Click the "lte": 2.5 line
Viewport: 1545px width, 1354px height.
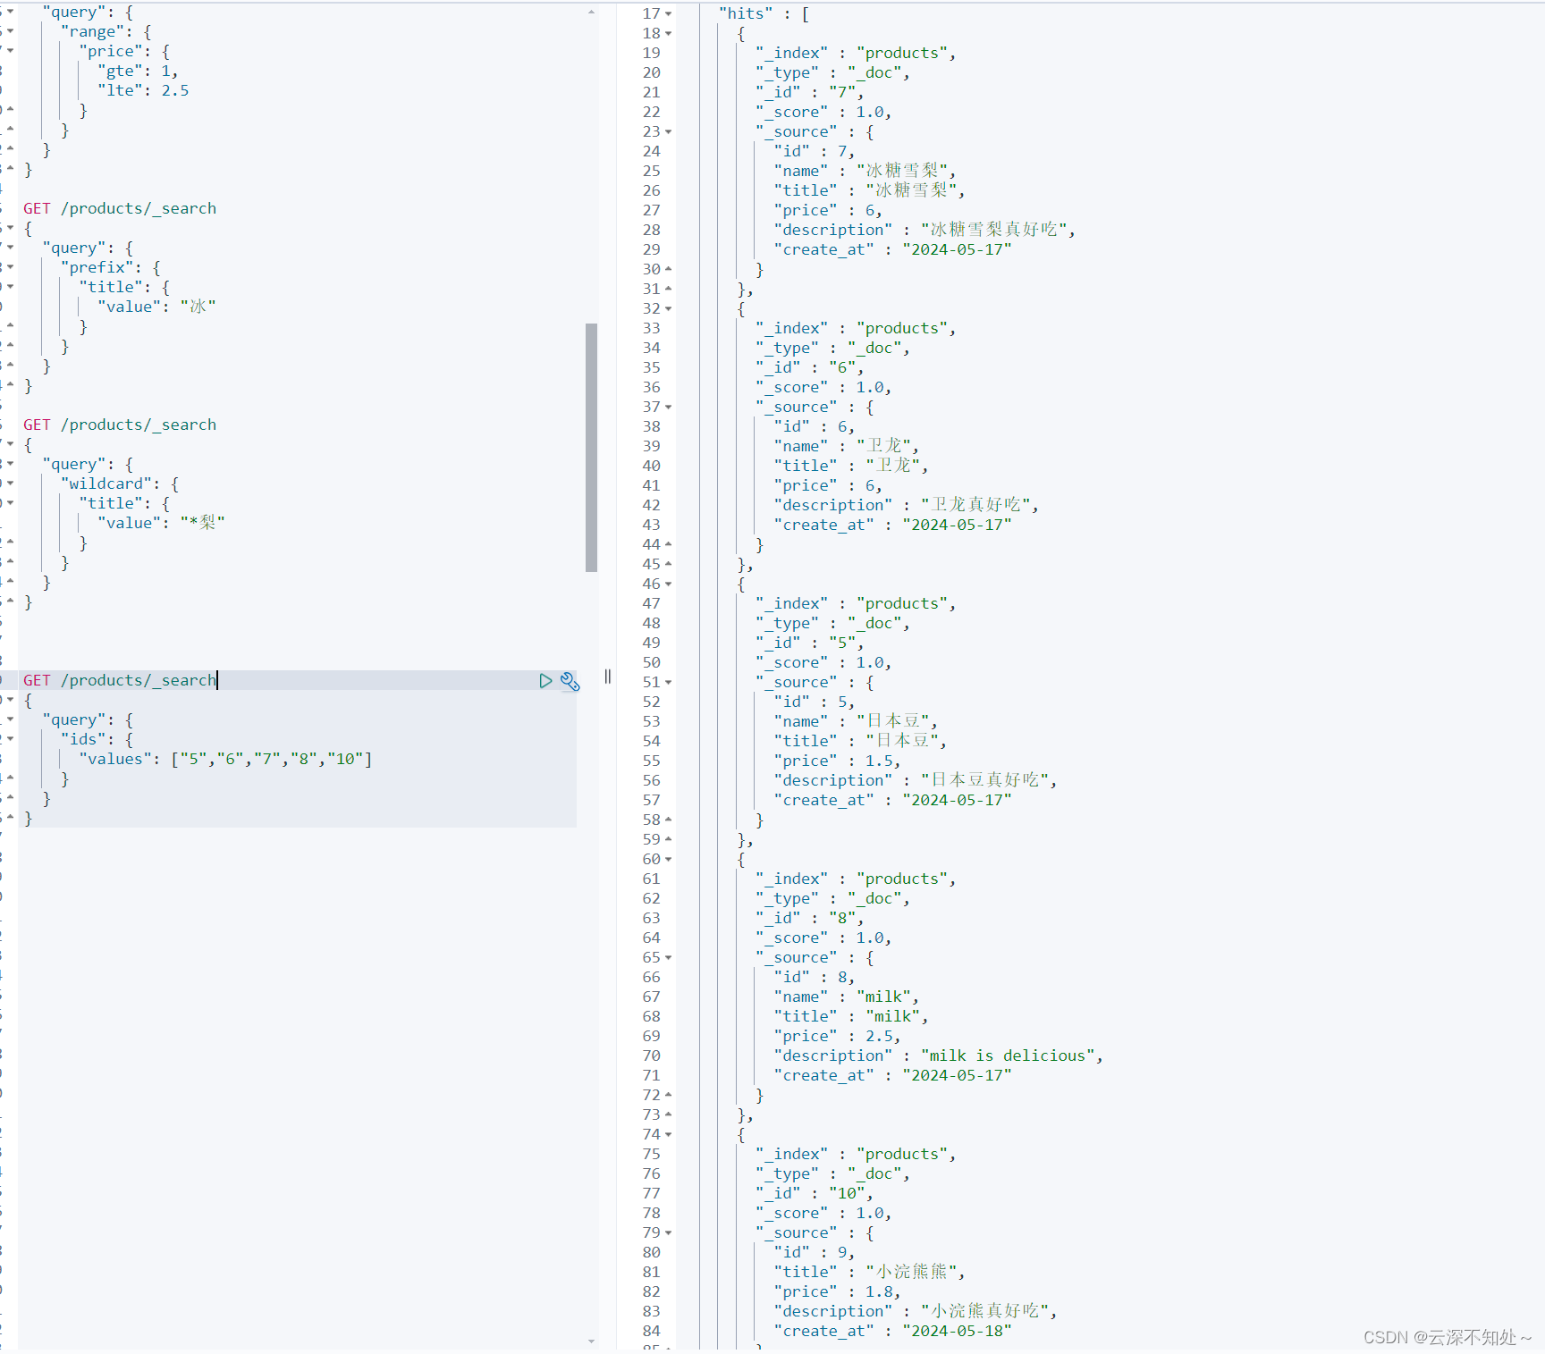point(143,91)
